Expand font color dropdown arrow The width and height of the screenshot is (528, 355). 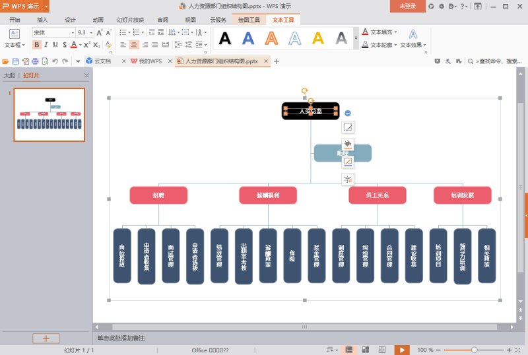tap(80, 45)
